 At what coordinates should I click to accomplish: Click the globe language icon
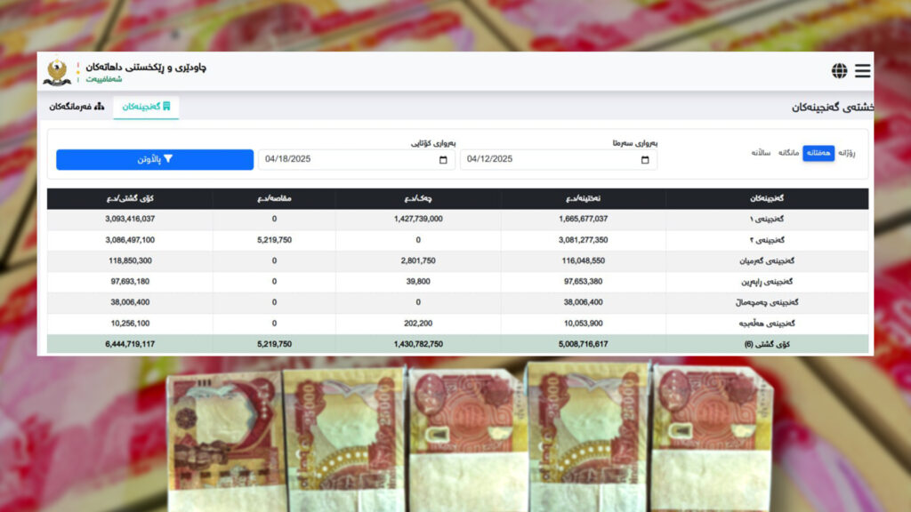click(x=839, y=71)
